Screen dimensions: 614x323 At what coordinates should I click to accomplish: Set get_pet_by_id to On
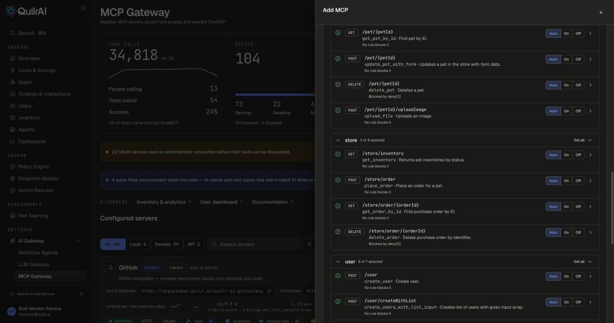566,33
